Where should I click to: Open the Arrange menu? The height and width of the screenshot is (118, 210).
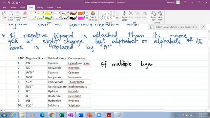tap(137, 15)
